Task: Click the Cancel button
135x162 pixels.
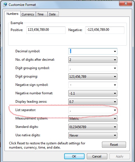Action: [97, 156]
